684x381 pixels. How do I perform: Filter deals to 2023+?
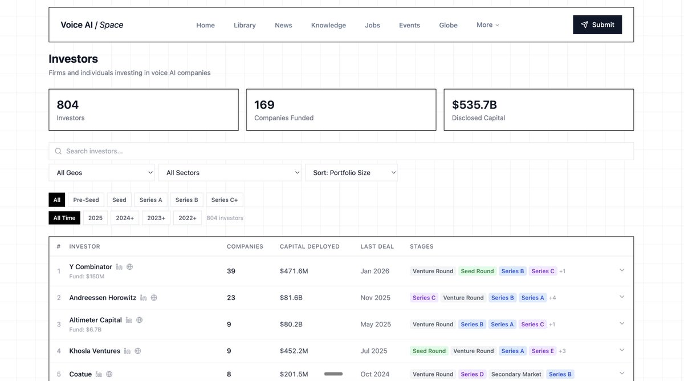point(156,218)
